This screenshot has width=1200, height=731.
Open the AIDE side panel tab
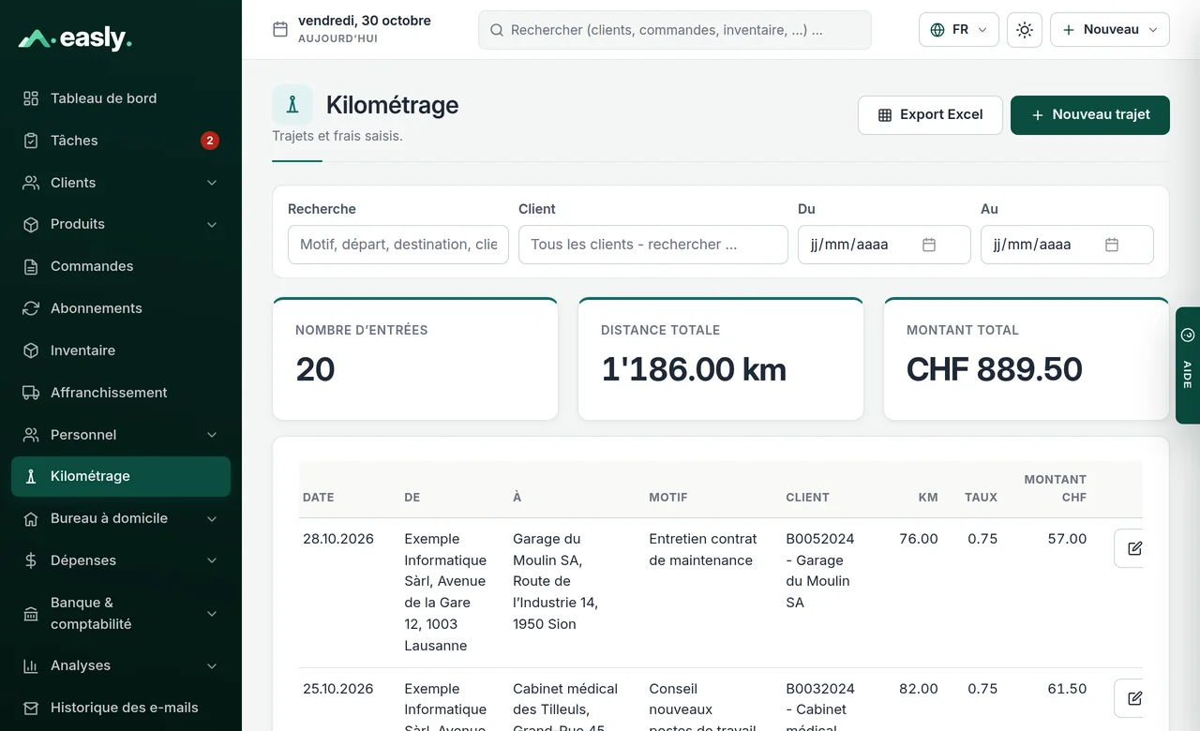click(1188, 365)
